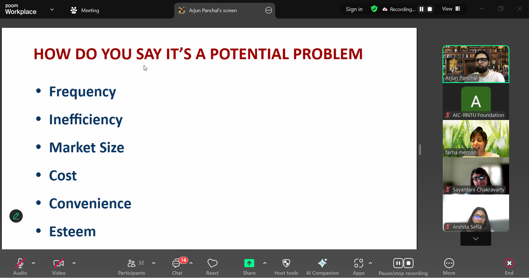
Task: Pause the recording in the top bar
Action: tap(421, 9)
